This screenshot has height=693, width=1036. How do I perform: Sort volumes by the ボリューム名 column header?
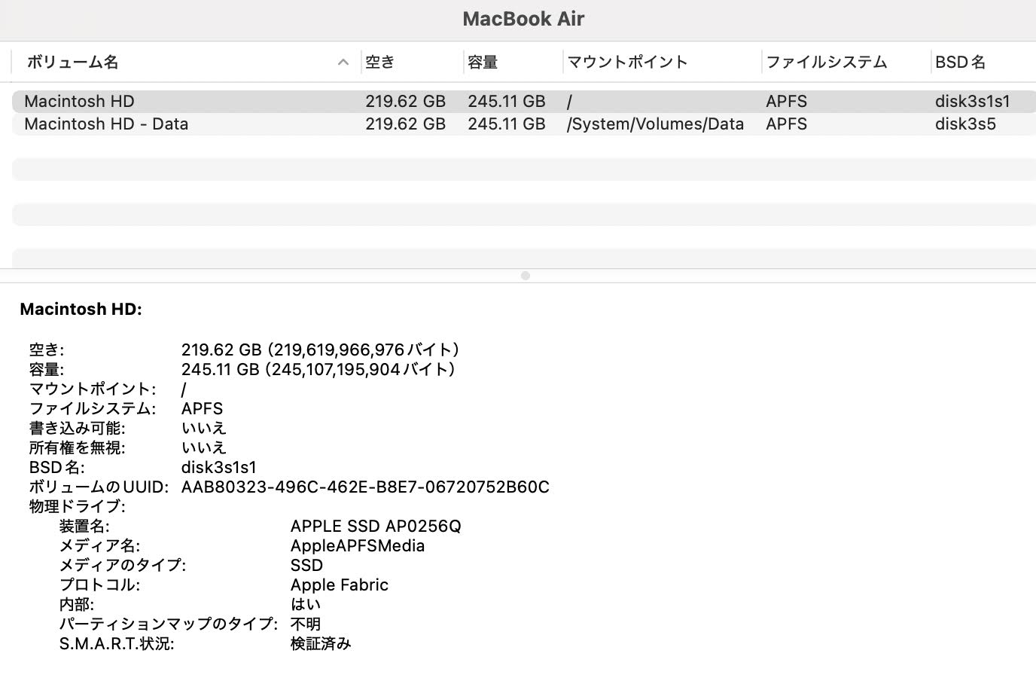72,63
